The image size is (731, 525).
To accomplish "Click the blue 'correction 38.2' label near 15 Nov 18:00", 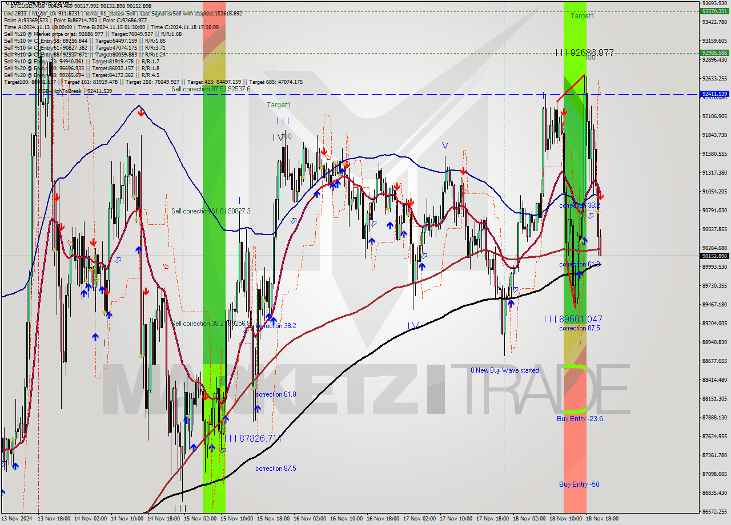I will pyautogui.click(x=275, y=326).
